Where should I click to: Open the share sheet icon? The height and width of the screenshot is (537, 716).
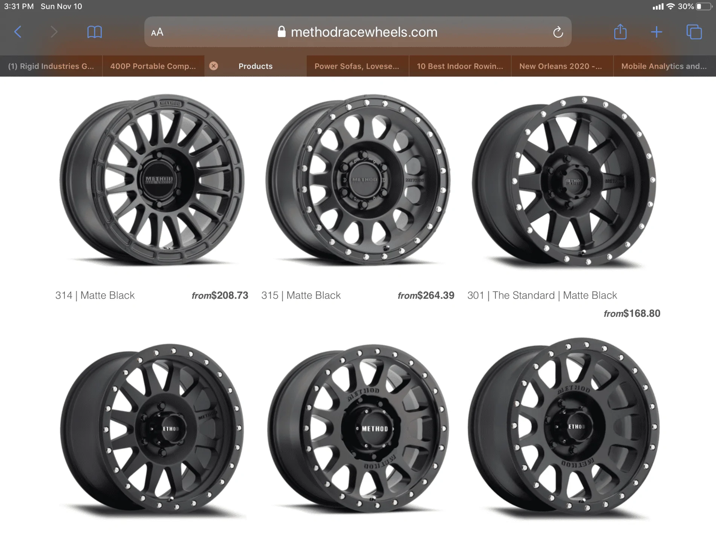[620, 31]
